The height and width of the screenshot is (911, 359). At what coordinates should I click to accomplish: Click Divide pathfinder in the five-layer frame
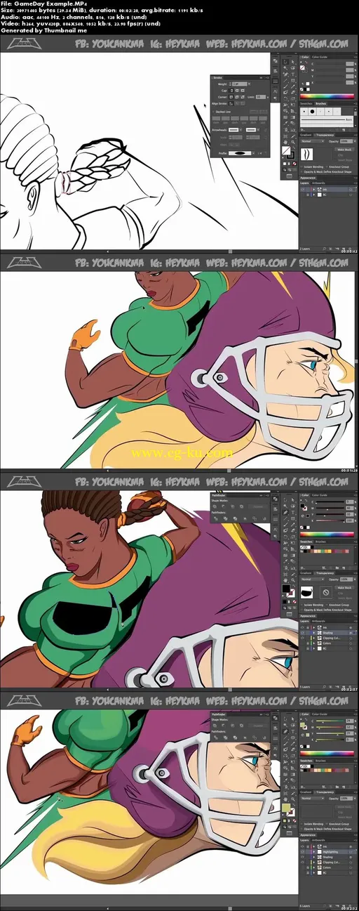(216, 518)
